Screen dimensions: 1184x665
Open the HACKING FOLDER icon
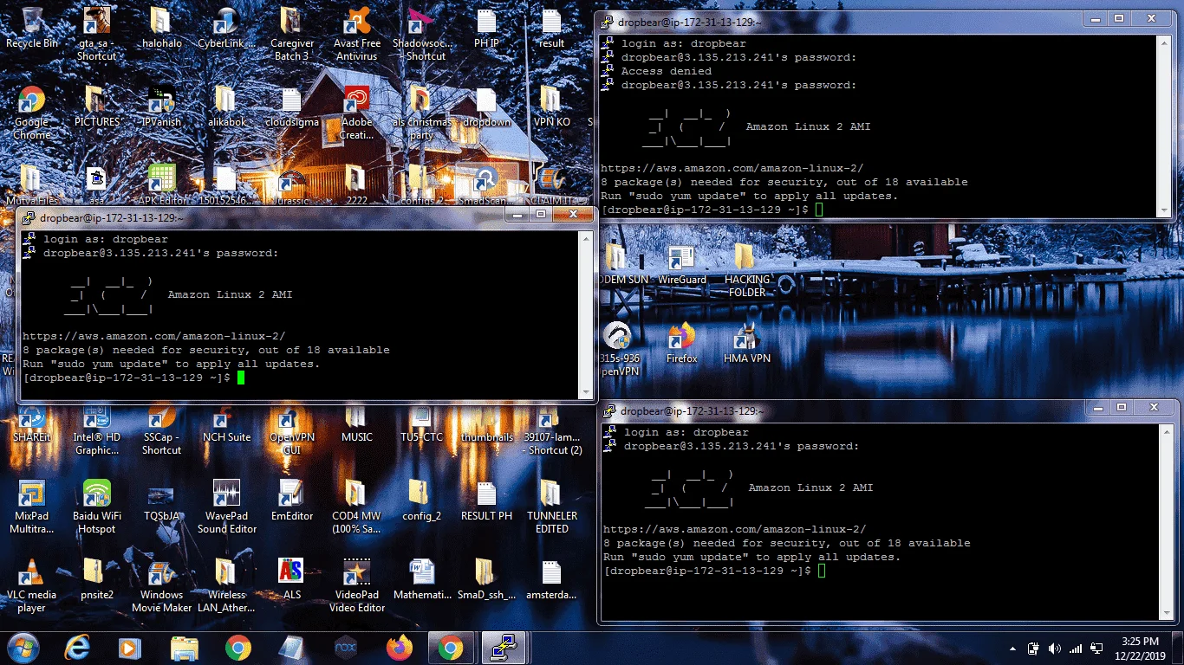(x=746, y=270)
